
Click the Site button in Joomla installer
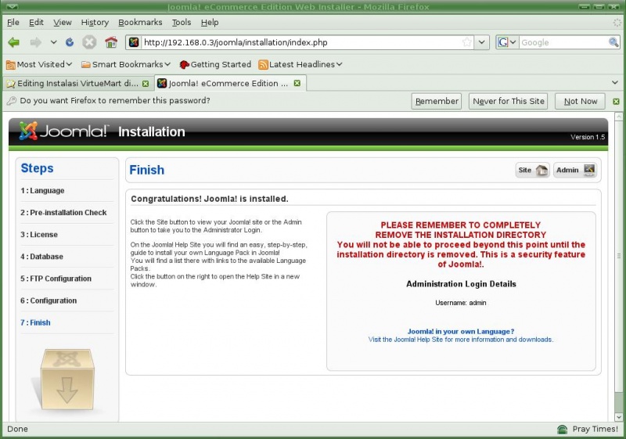(x=533, y=170)
